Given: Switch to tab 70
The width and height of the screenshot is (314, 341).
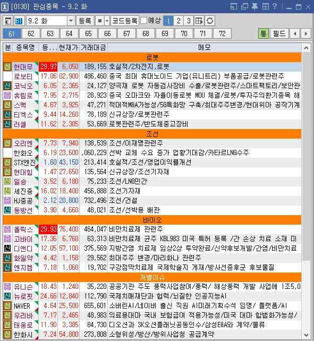Looking at the screenshot, I should coord(184,33).
